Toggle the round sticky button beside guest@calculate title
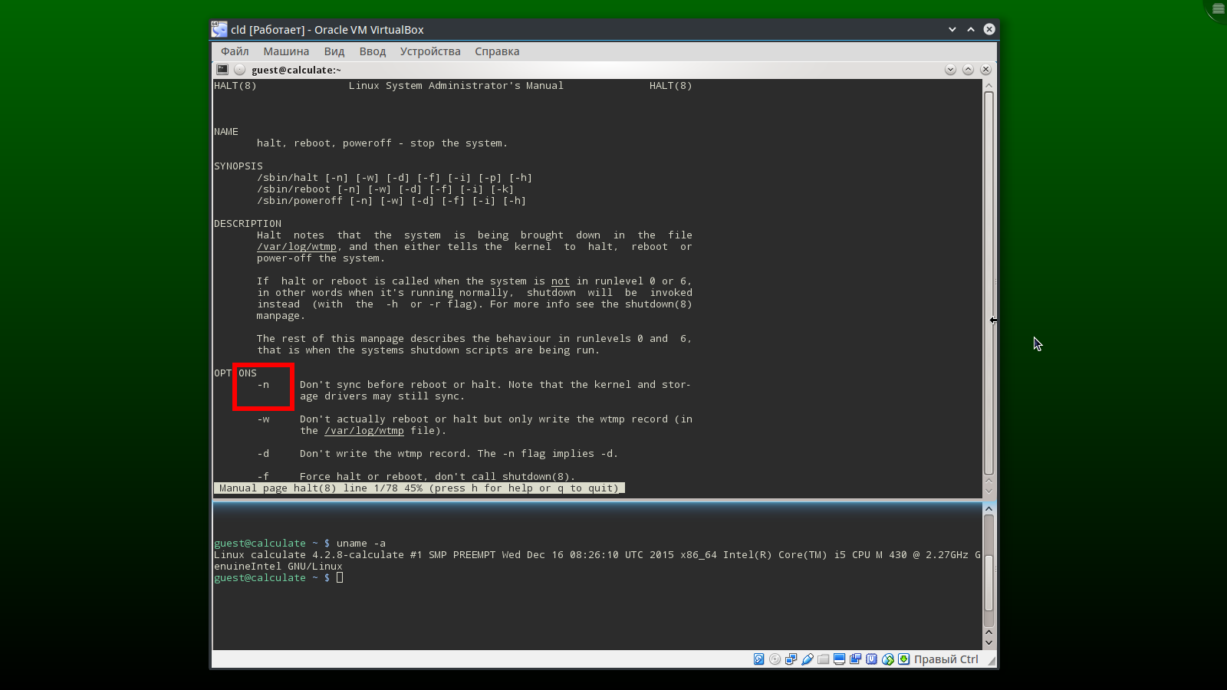This screenshot has width=1227, height=690. tap(239, 69)
